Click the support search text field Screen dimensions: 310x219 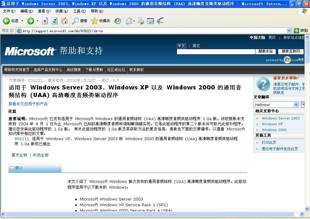coord(216,52)
